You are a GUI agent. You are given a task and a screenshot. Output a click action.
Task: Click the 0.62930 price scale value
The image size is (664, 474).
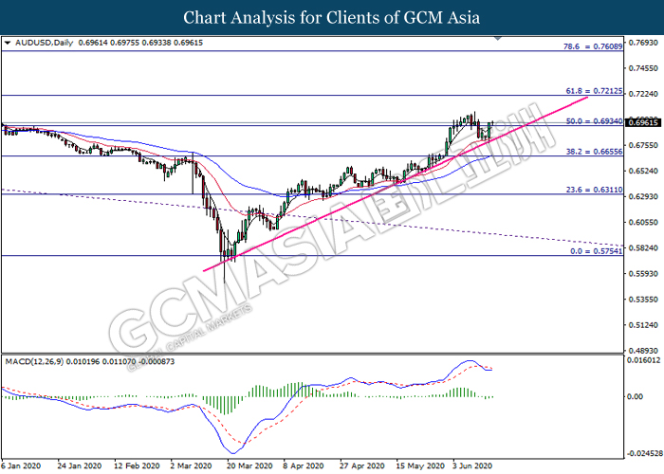tap(643, 197)
